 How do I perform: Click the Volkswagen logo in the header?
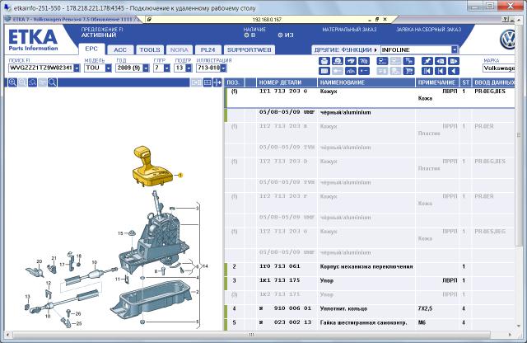507,40
